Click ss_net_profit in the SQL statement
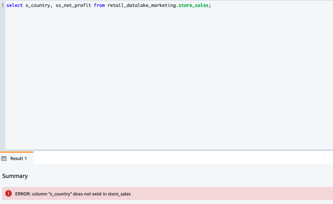This screenshot has width=333, height=204. 73,5
